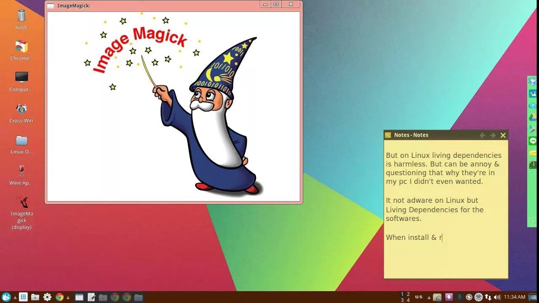Screen dimensions: 539x303
Task: Switch to workspace 1 in pager
Action: click(403, 294)
